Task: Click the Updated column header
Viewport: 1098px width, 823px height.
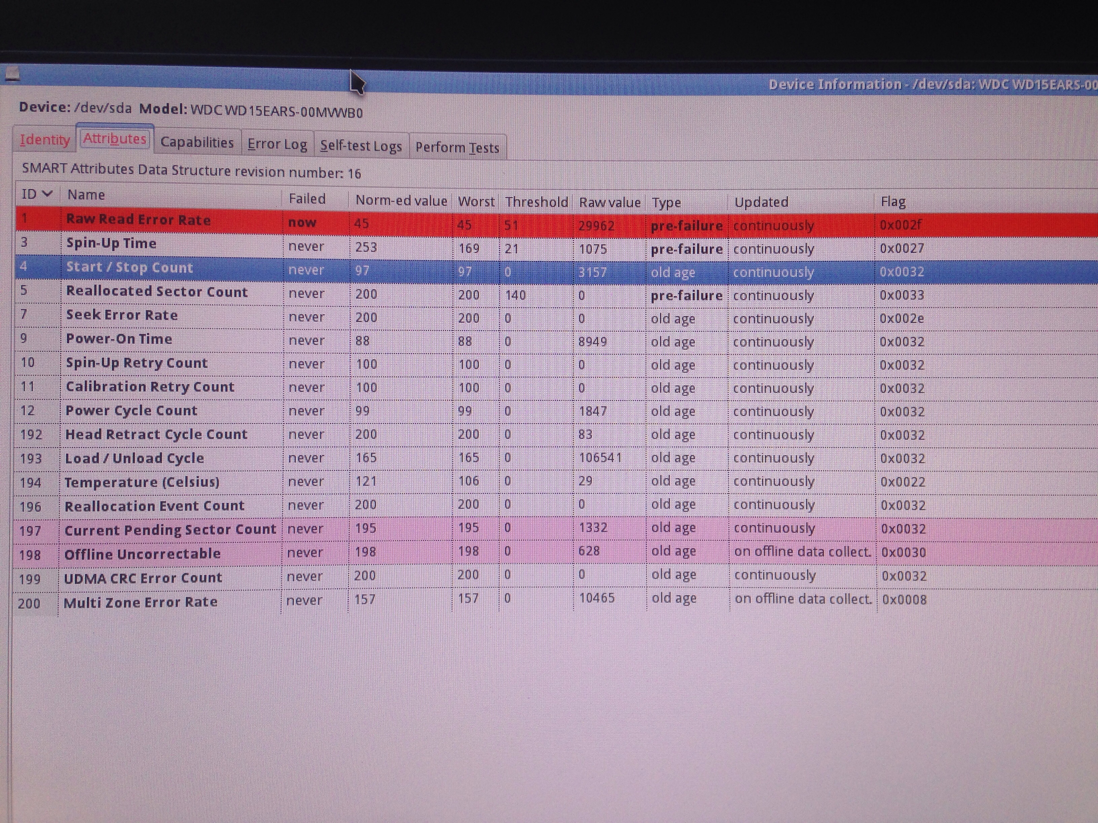Action: [x=761, y=202]
